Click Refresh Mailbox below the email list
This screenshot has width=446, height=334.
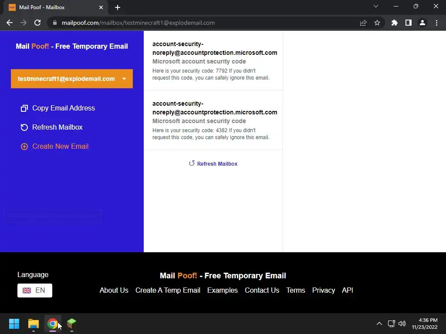click(213, 164)
